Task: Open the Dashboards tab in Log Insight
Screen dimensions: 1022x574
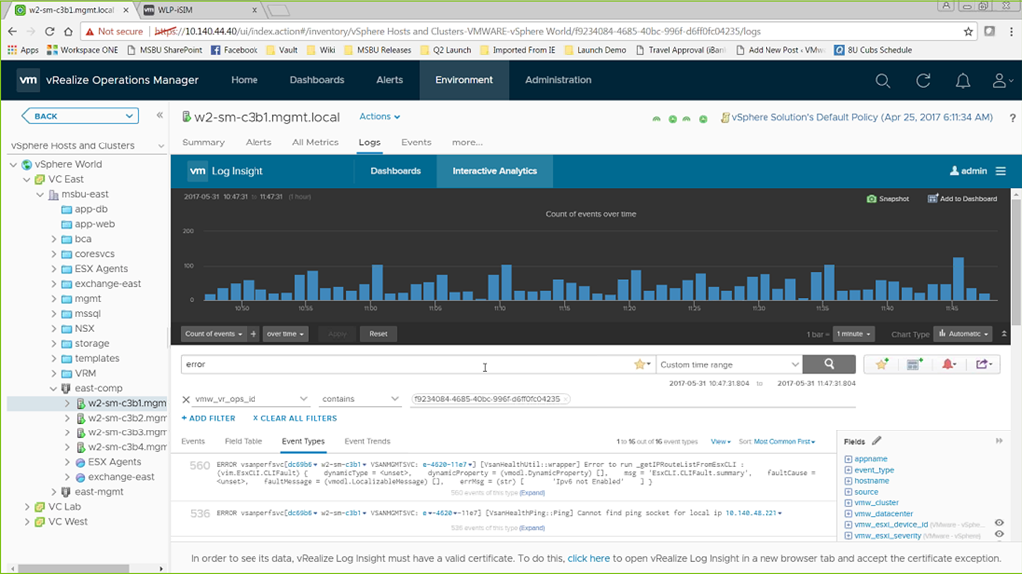Action: [x=395, y=171]
